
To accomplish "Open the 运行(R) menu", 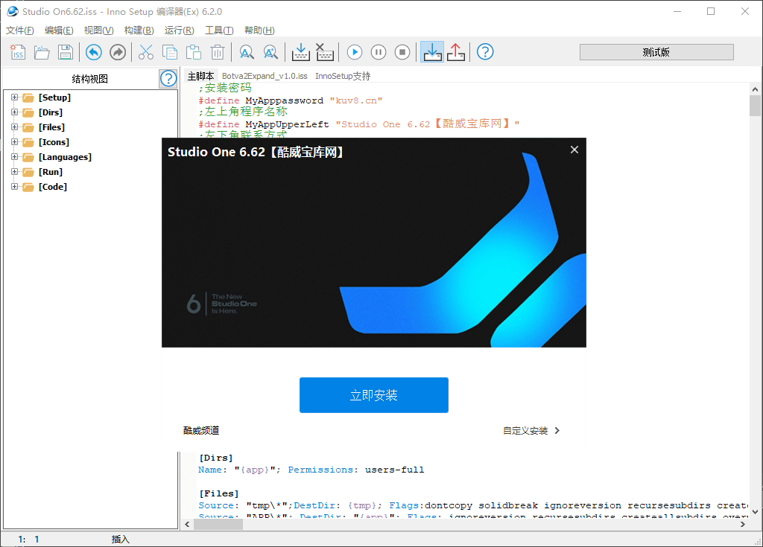I will click(x=179, y=31).
